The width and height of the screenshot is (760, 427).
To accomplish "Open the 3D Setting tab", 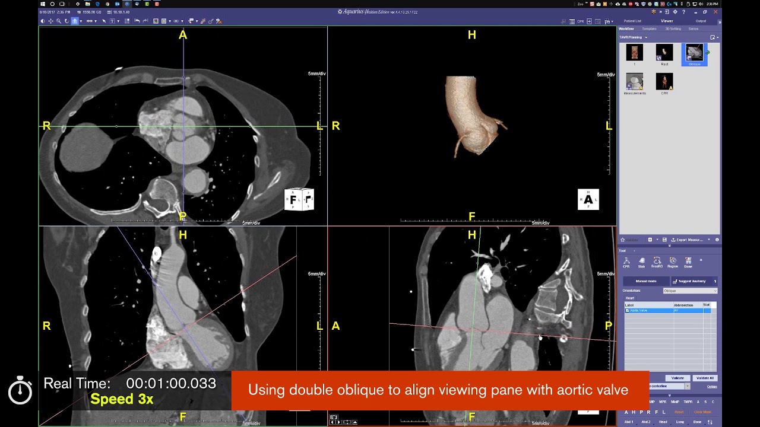I will tap(673, 28).
